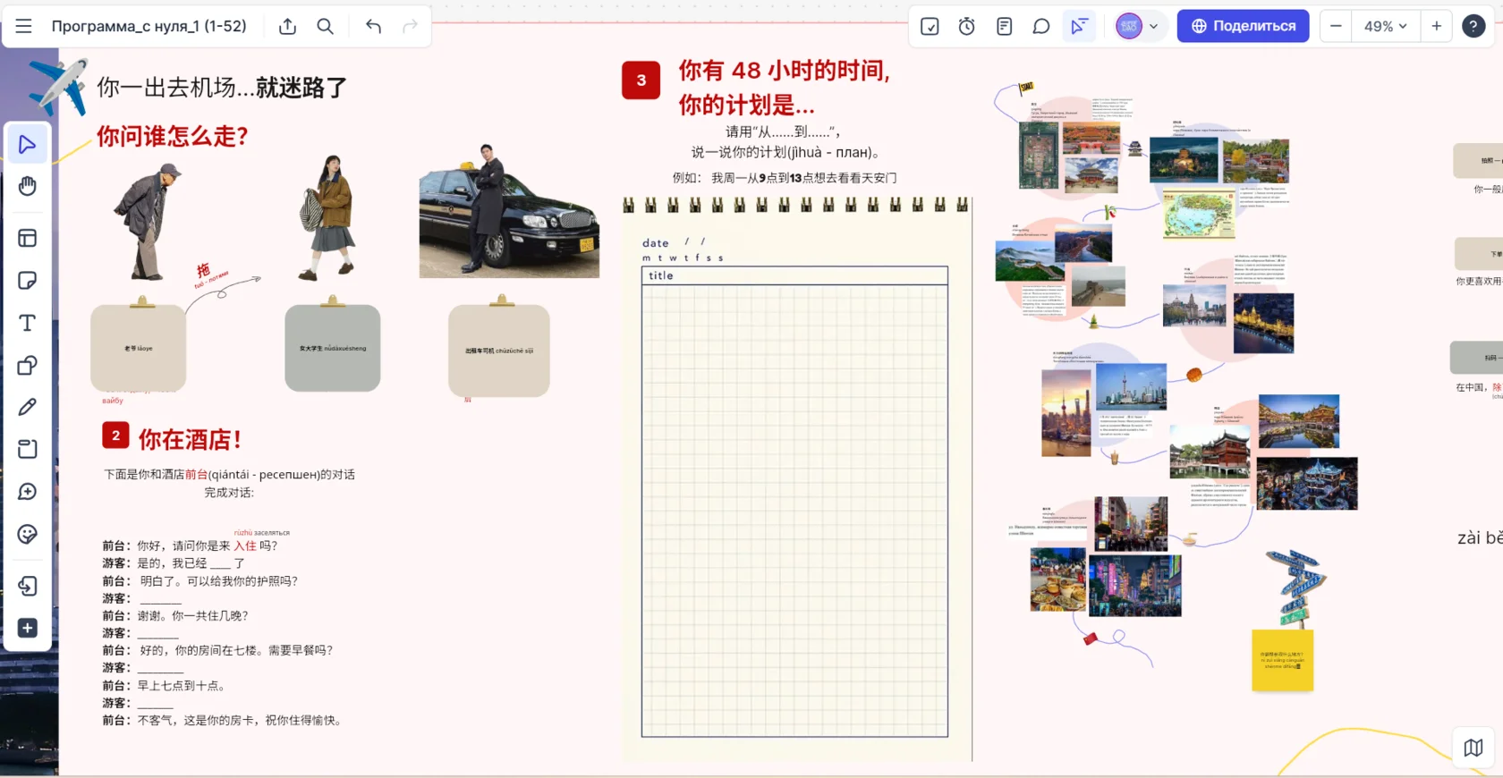Choose the sticky note tool

point(28,281)
